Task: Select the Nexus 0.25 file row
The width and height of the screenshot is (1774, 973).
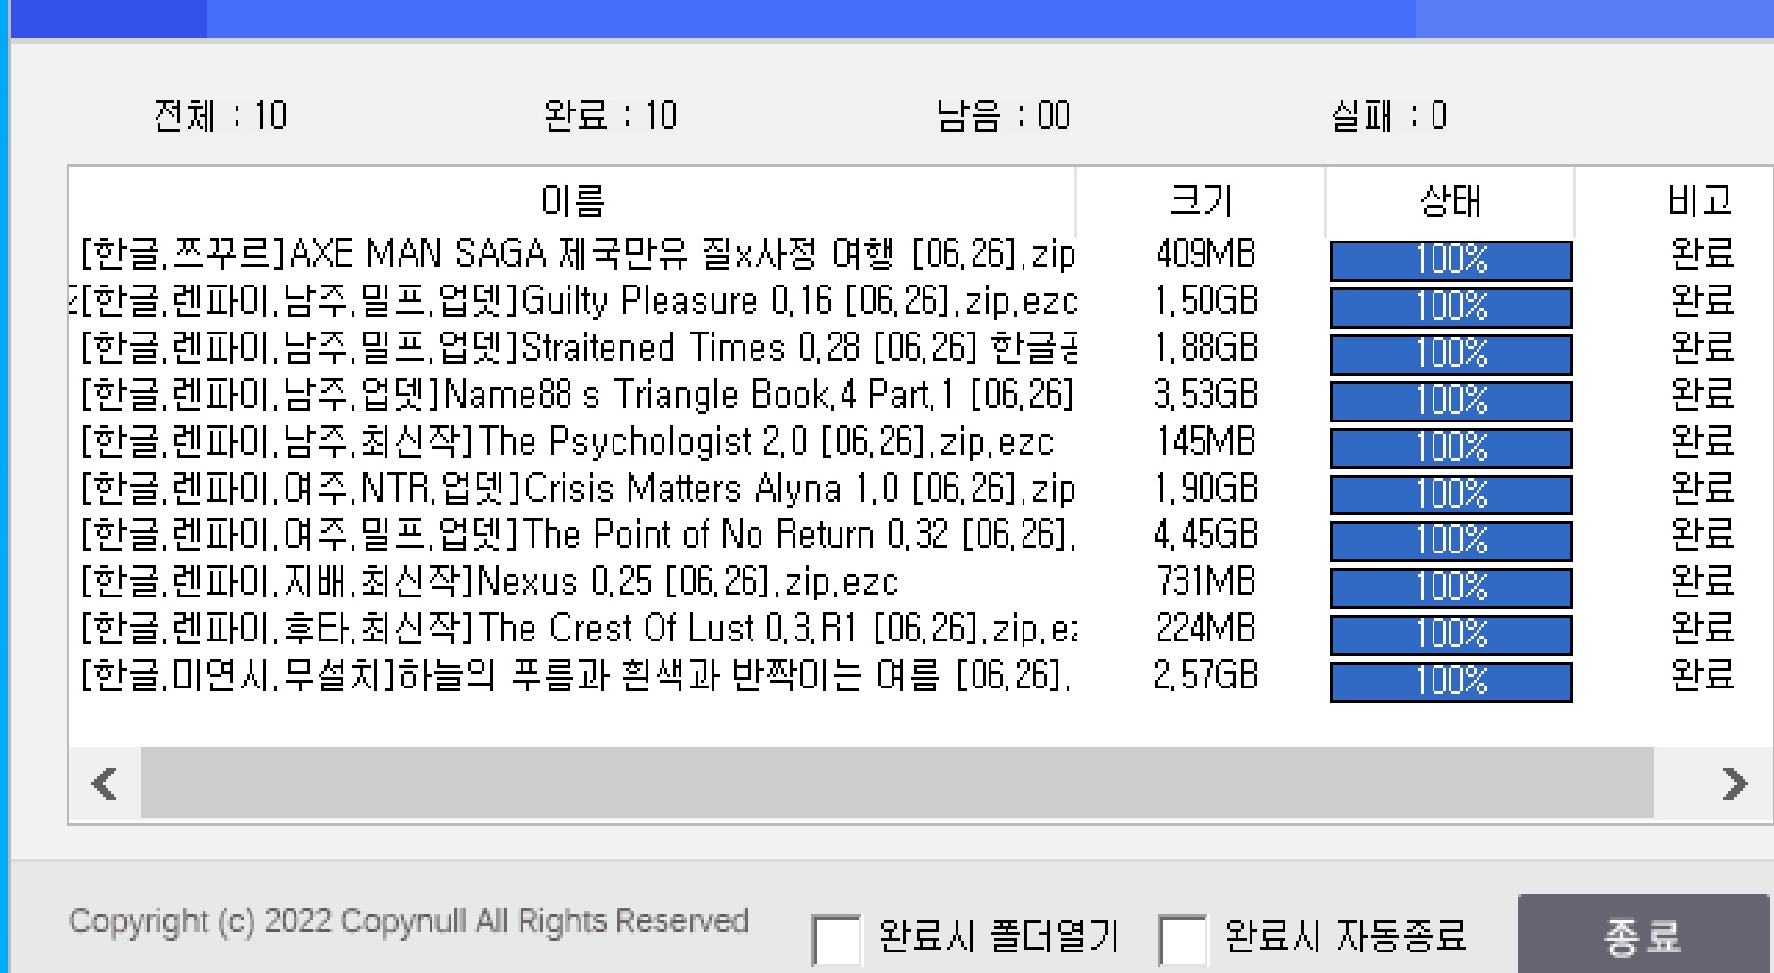Action: coord(489,582)
